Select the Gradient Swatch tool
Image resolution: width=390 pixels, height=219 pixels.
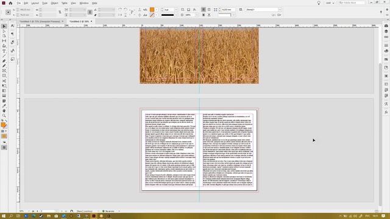coord(4,91)
